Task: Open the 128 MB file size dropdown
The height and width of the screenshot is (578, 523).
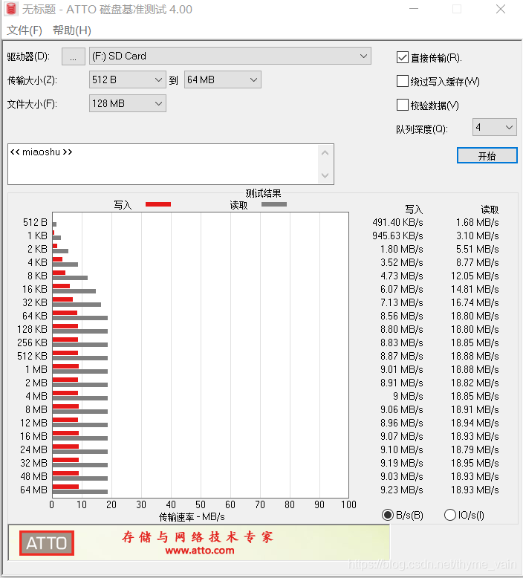Action: click(x=128, y=103)
